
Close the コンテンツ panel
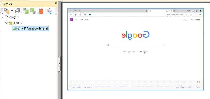click(56, 3)
